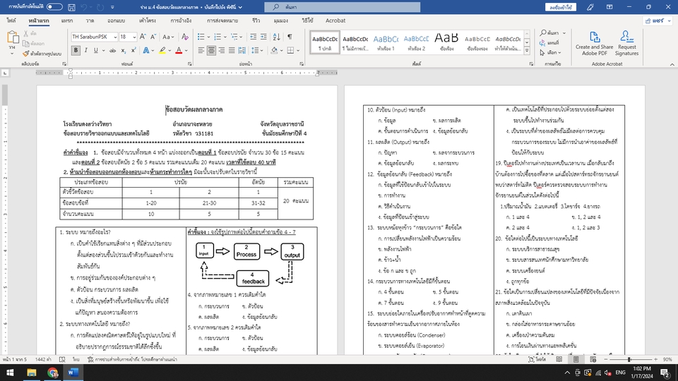
Task: Switch to Read Mode view in status bar
Action: (559, 359)
